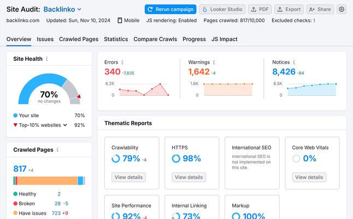This screenshot has height=219, width=353.
Task: View details for HTTPS report
Action: click(x=189, y=177)
